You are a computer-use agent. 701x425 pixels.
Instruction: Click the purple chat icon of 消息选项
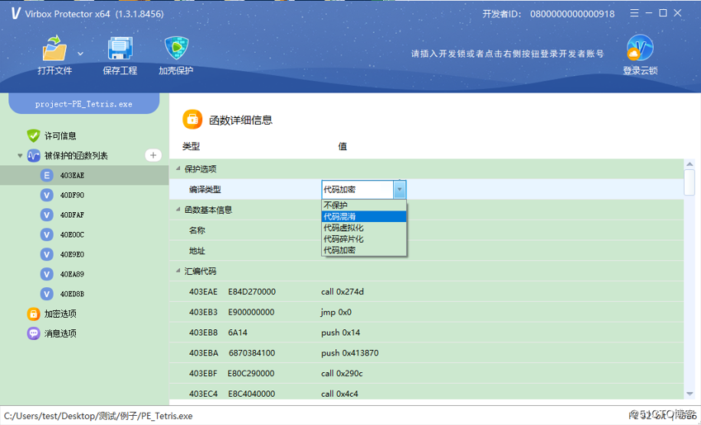[x=34, y=333]
